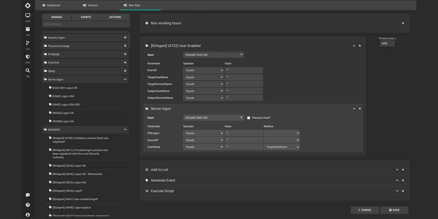438x219 pixels.
Task: Open the UserName Relative dropdown showing TargetUserName
Action: click(x=282, y=147)
